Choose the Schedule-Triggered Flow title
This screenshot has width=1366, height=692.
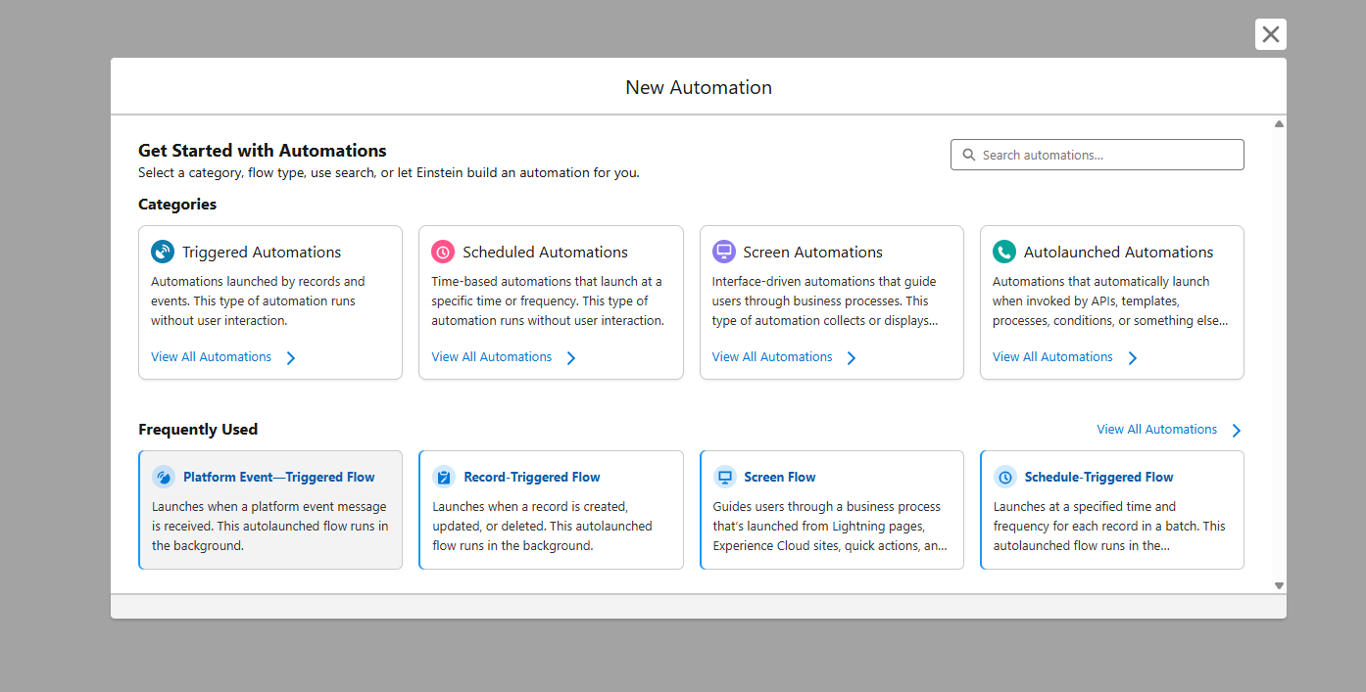[x=1098, y=477]
